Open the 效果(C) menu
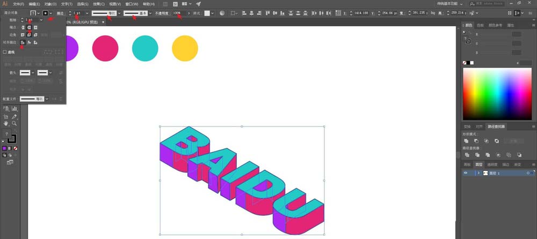The width and height of the screenshot is (537, 239). click(99, 4)
